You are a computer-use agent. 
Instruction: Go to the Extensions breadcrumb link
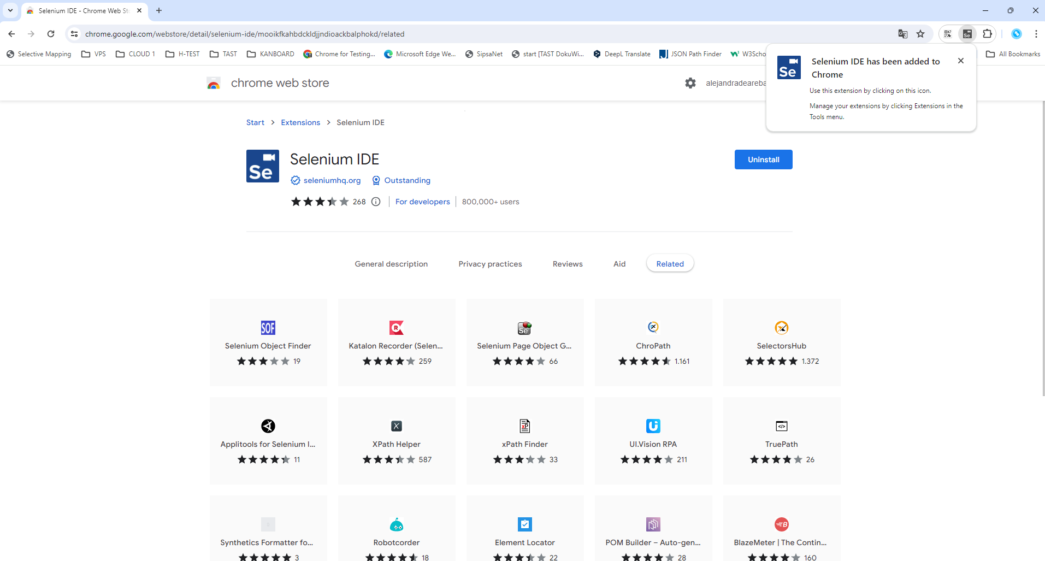[x=300, y=122]
